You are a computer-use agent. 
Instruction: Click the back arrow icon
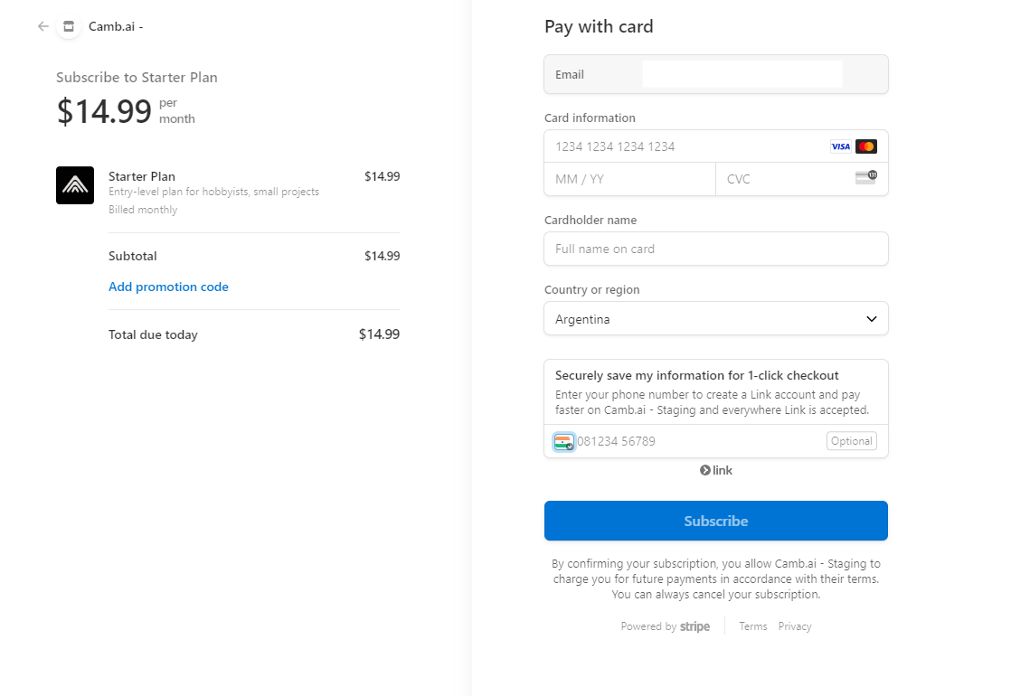click(43, 26)
